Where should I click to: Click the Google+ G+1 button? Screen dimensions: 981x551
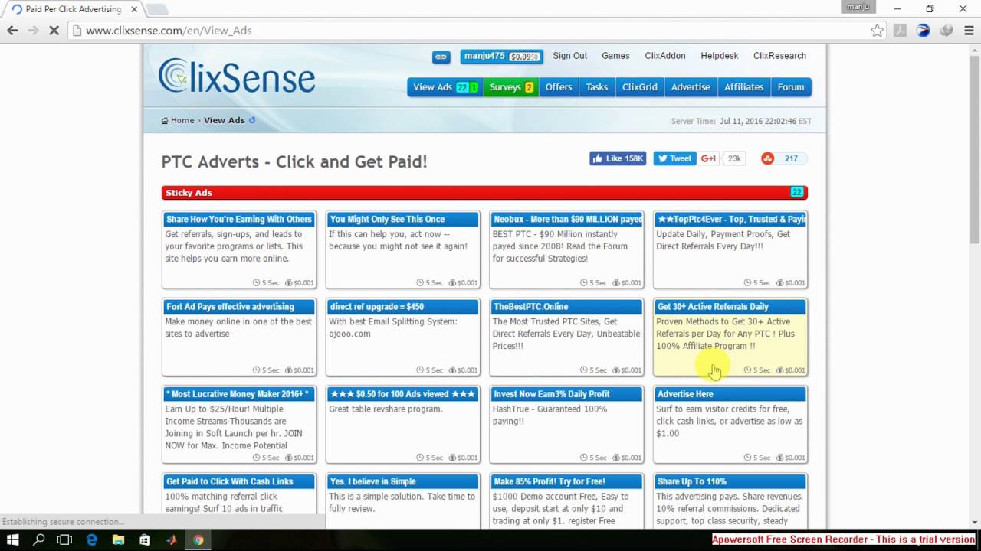click(708, 158)
